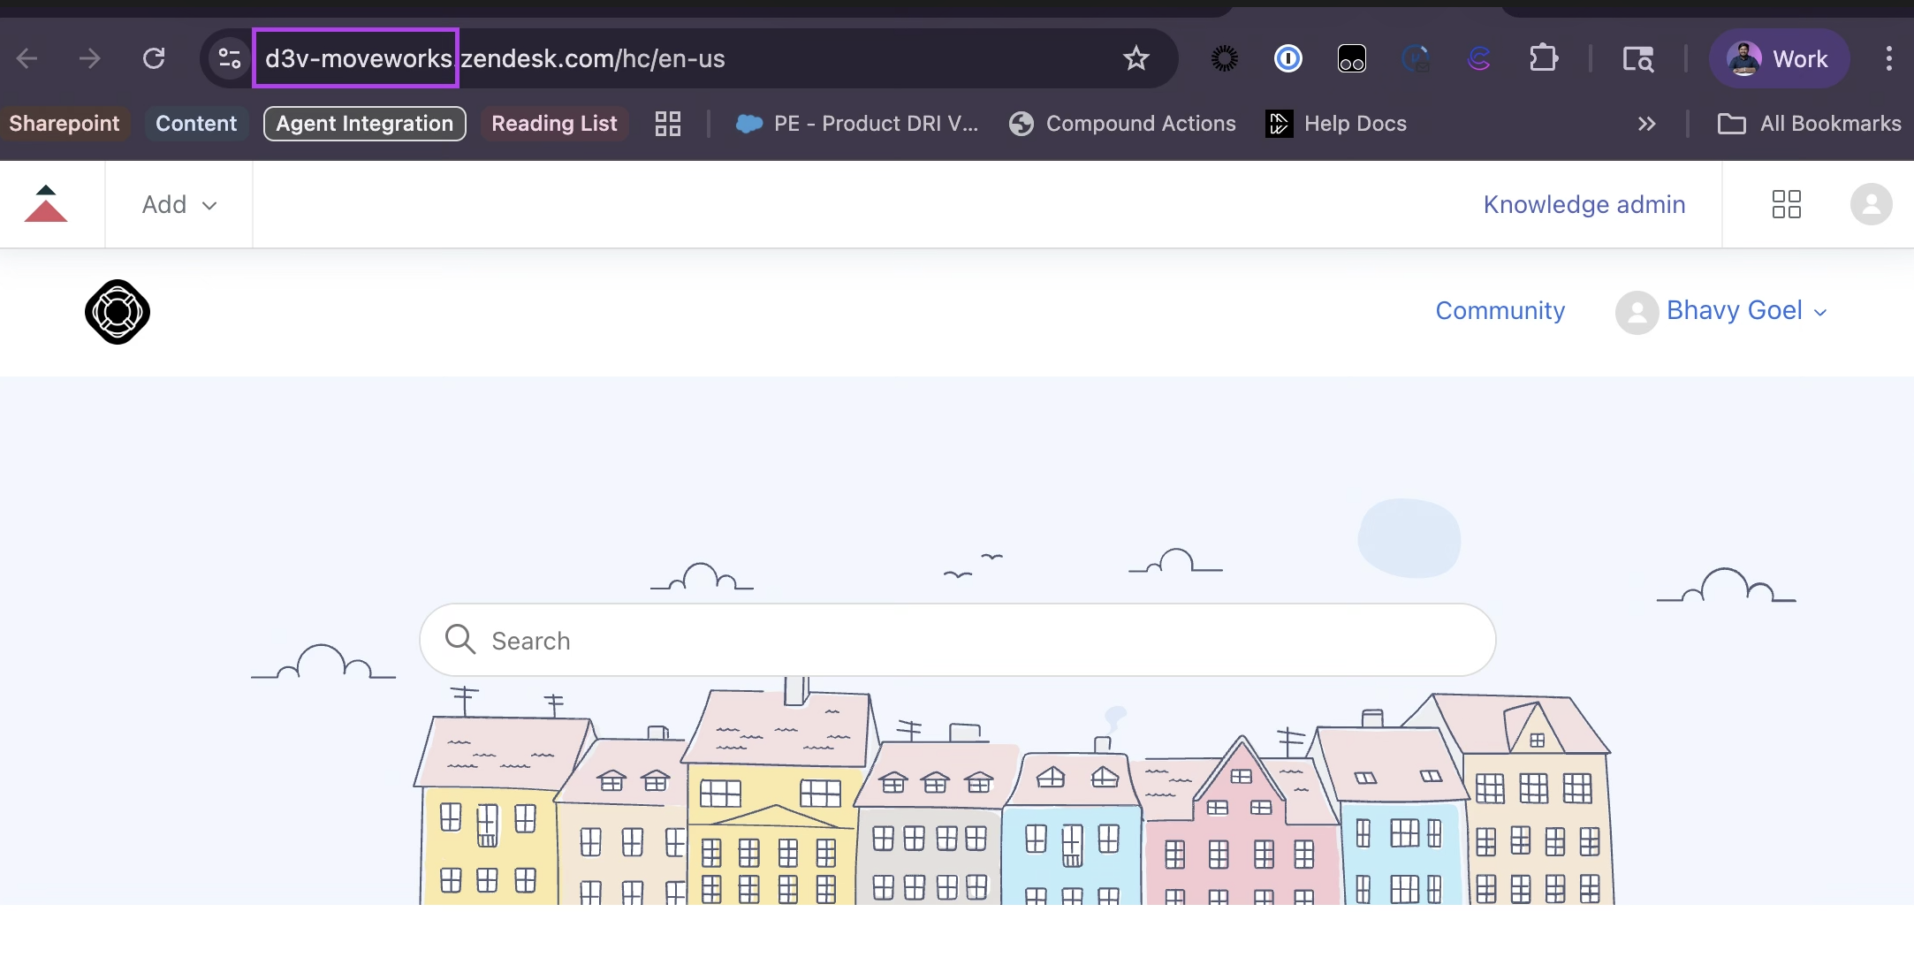
Task: Go to Knowledge admin
Action: 1584,204
